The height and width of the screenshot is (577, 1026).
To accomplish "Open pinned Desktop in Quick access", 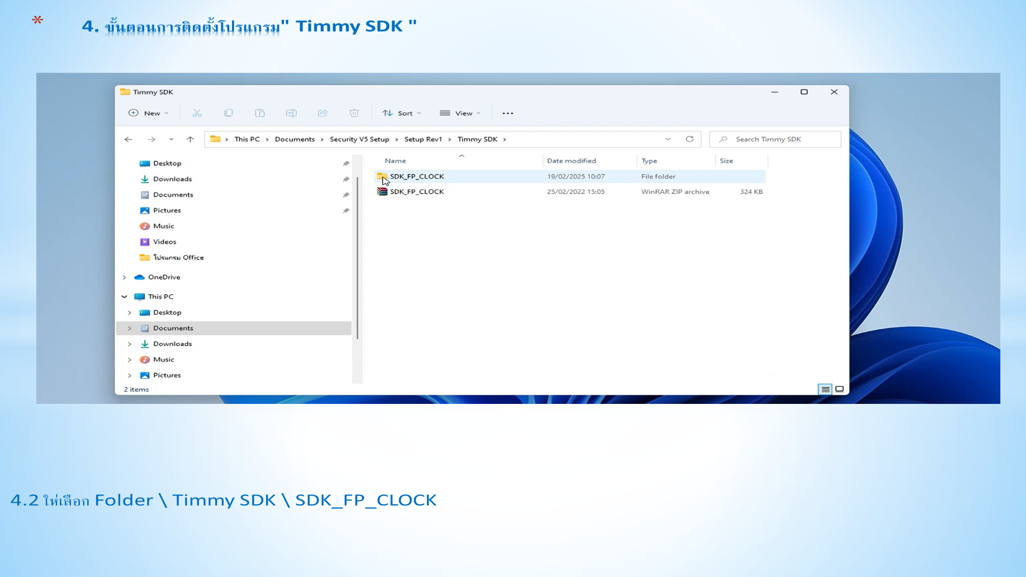I will tap(167, 163).
